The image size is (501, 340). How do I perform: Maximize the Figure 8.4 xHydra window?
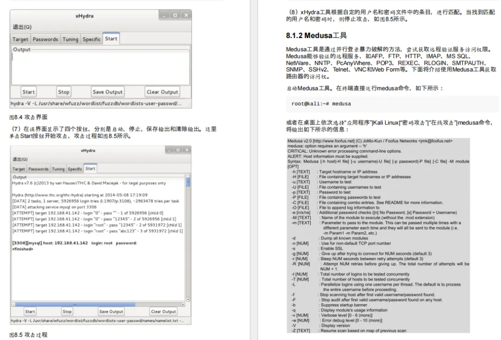(x=175, y=15)
